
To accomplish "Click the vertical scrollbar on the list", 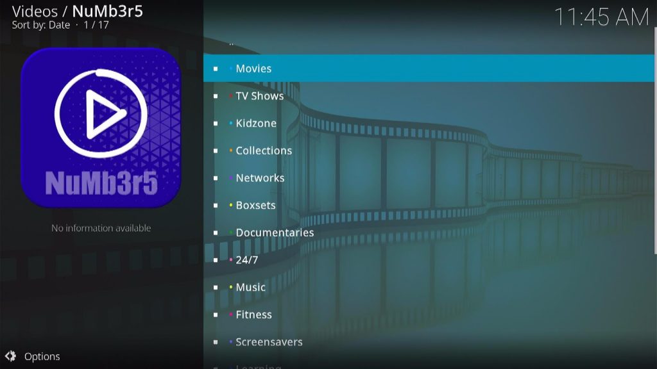I will coord(655,140).
